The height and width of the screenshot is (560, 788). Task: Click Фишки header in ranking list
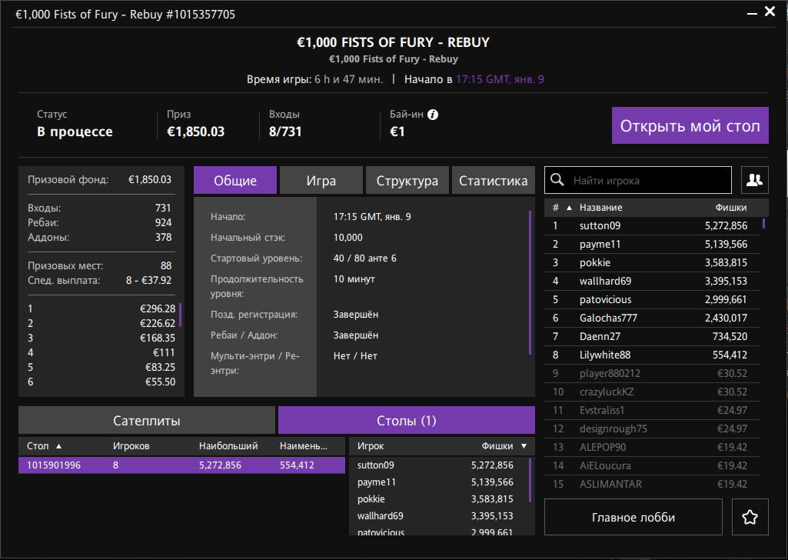click(730, 208)
